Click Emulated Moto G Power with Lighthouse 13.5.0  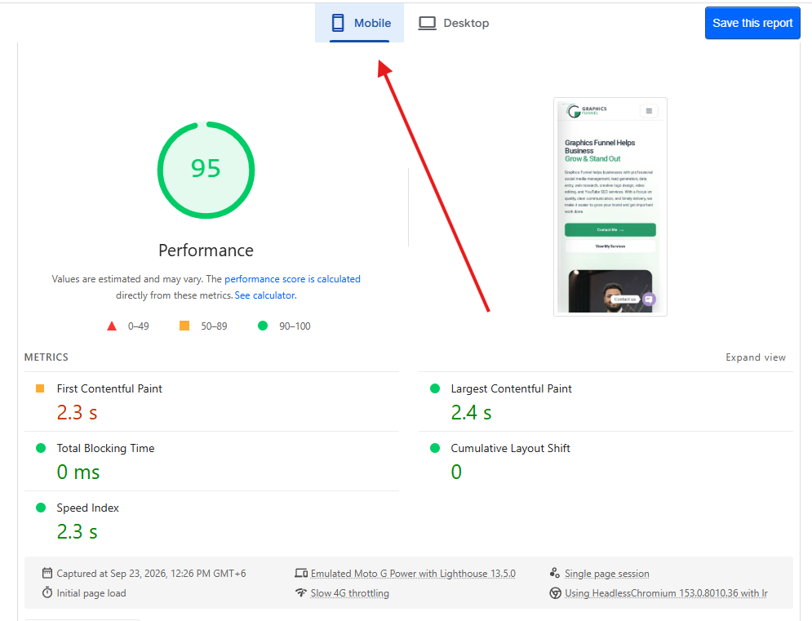pyautogui.click(x=413, y=574)
